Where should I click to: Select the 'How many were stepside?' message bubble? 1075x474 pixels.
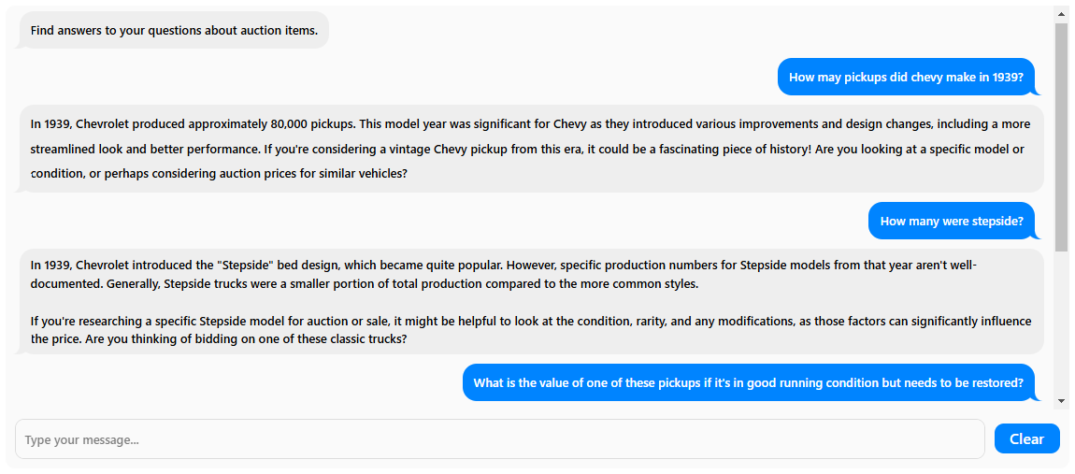952,222
